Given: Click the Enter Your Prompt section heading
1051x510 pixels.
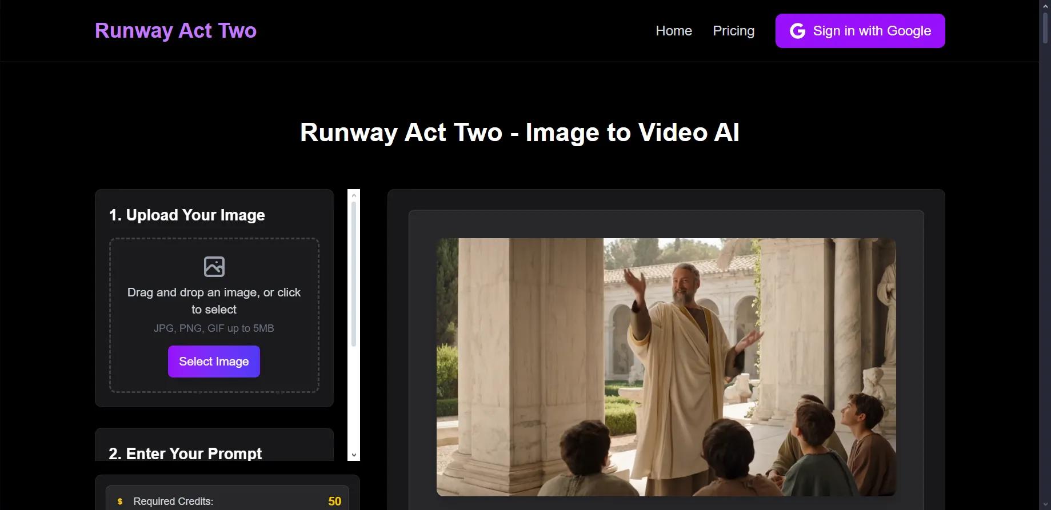Looking at the screenshot, I should (185, 453).
